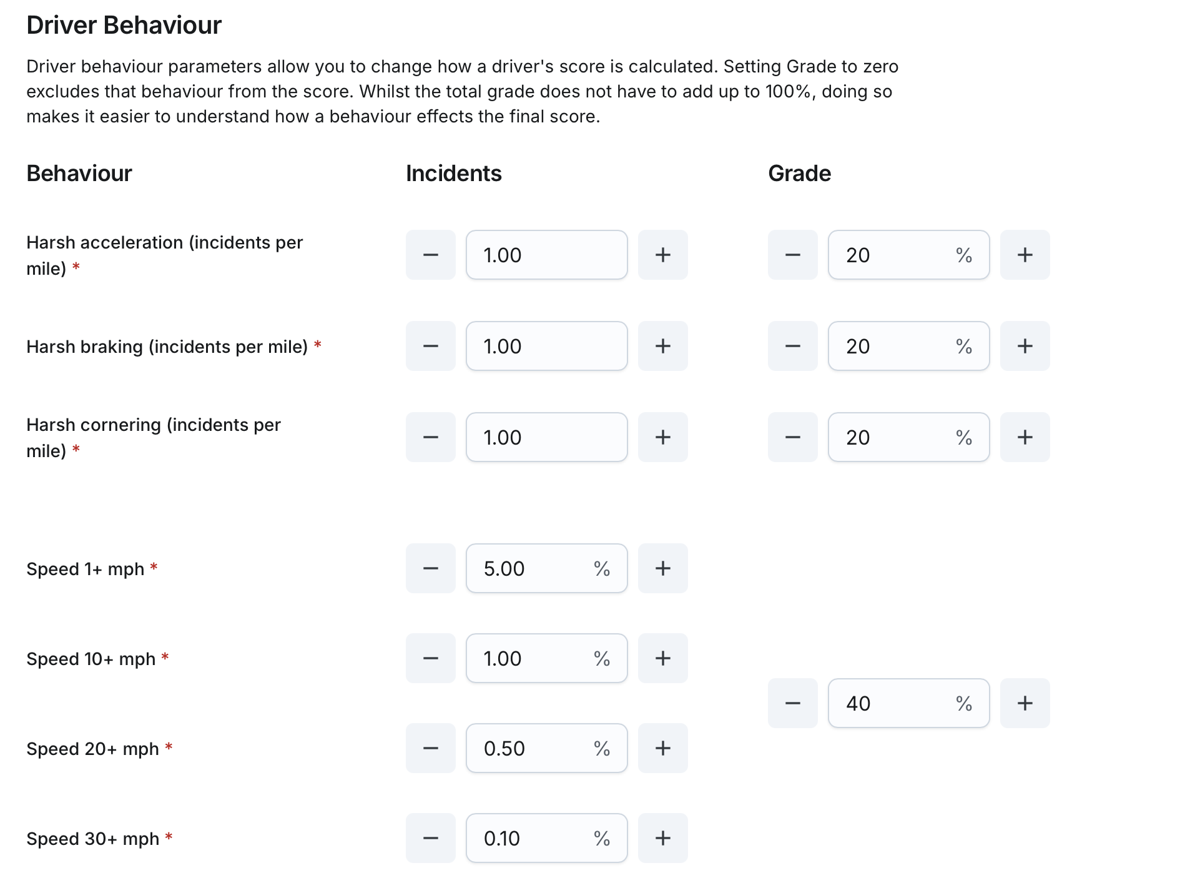Increase Harsh acceleration incidents value
The width and height of the screenshot is (1185, 883).
point(662,255)
